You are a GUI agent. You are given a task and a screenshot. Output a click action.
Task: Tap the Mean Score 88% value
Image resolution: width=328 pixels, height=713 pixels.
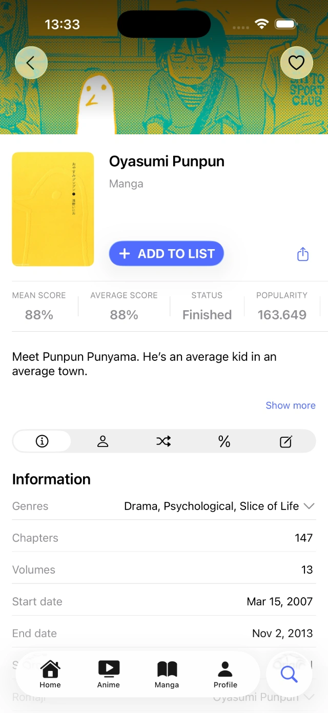39,315
